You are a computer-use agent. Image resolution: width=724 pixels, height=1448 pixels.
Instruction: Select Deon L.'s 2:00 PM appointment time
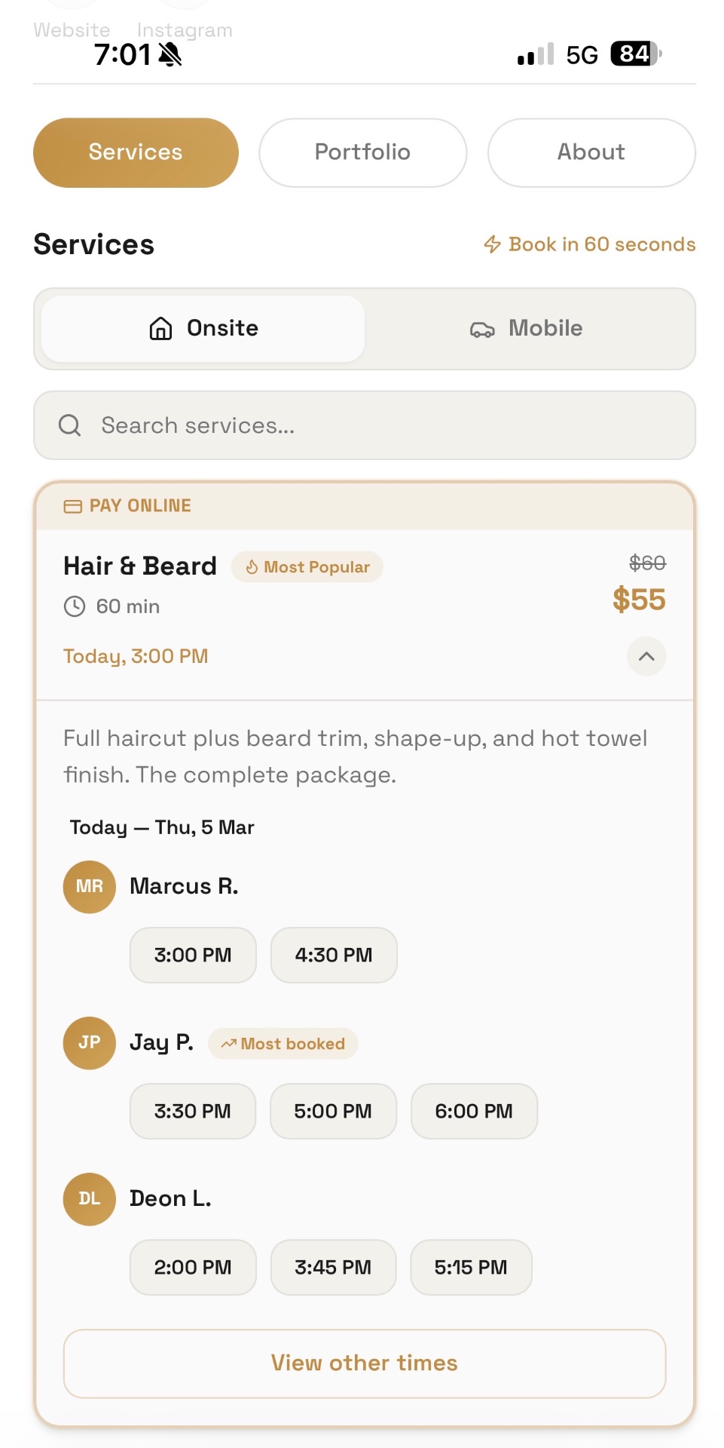(x=192, y=1267)
